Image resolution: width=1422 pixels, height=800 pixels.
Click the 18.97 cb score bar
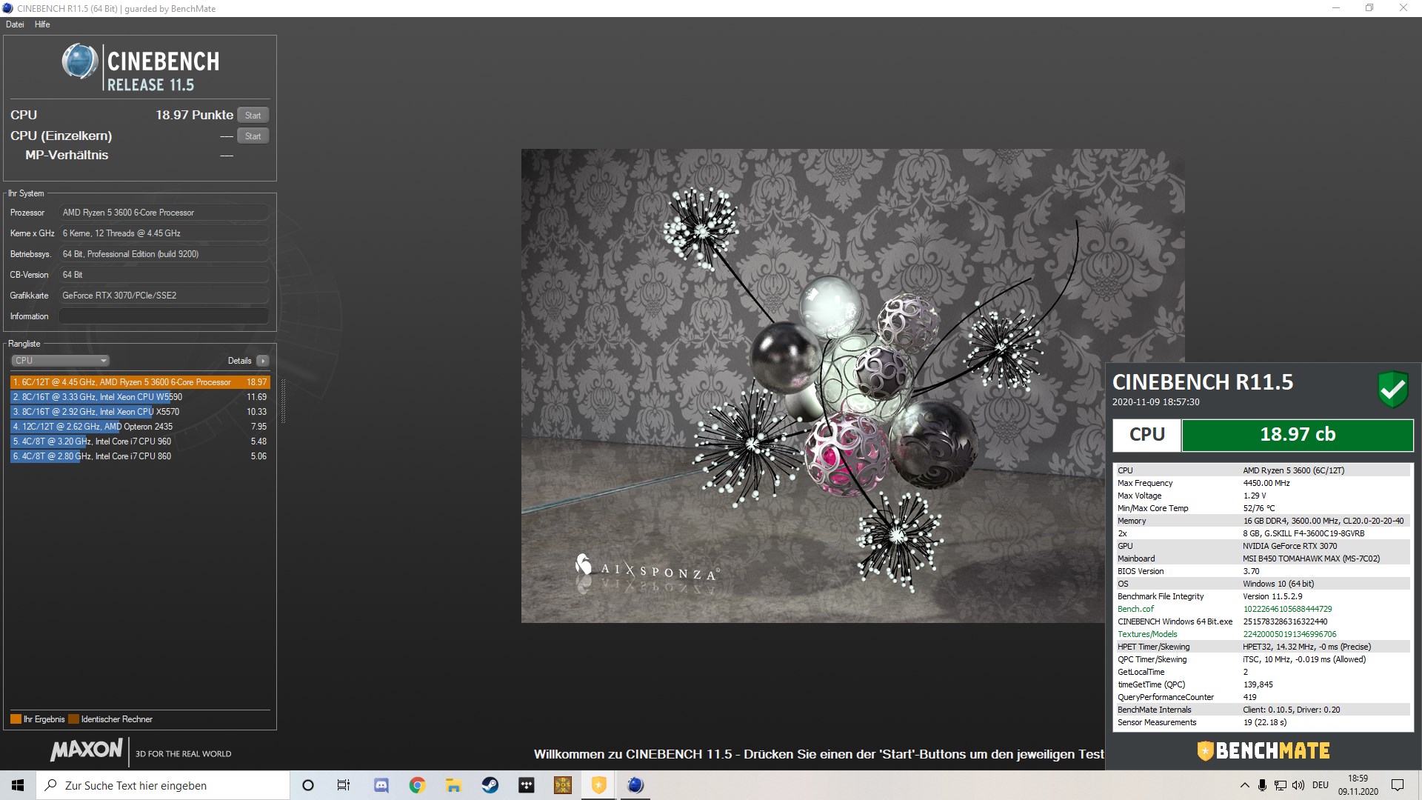(x=1298, y=435)
